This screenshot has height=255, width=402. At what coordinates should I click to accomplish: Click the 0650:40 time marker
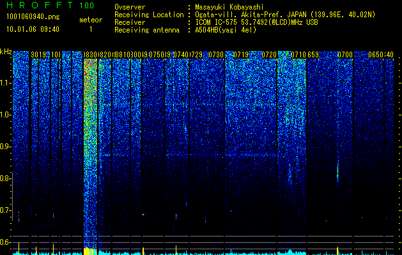click(381, 55)
